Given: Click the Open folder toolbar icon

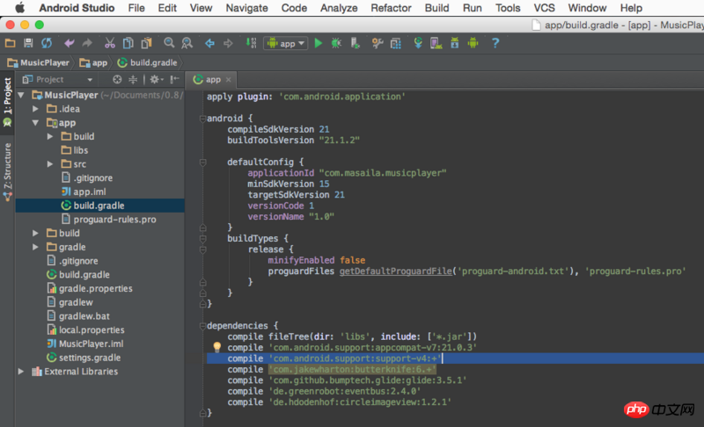Looking at the screenshot, I should point(10,43).
